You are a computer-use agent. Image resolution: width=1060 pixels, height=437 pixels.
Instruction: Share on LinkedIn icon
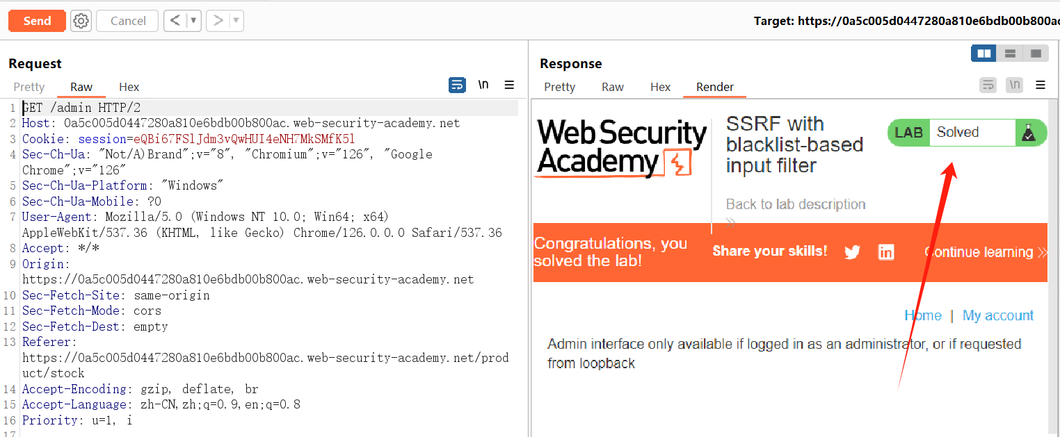886,252
